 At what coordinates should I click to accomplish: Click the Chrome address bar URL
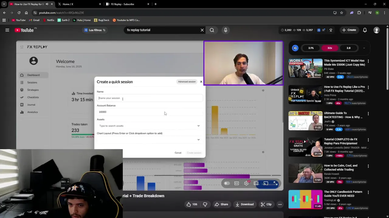[x=61, y=13]
